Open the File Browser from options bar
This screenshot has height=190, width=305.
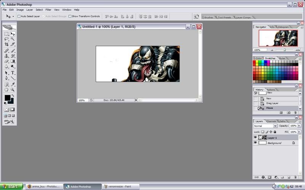(x=196, y=17)
